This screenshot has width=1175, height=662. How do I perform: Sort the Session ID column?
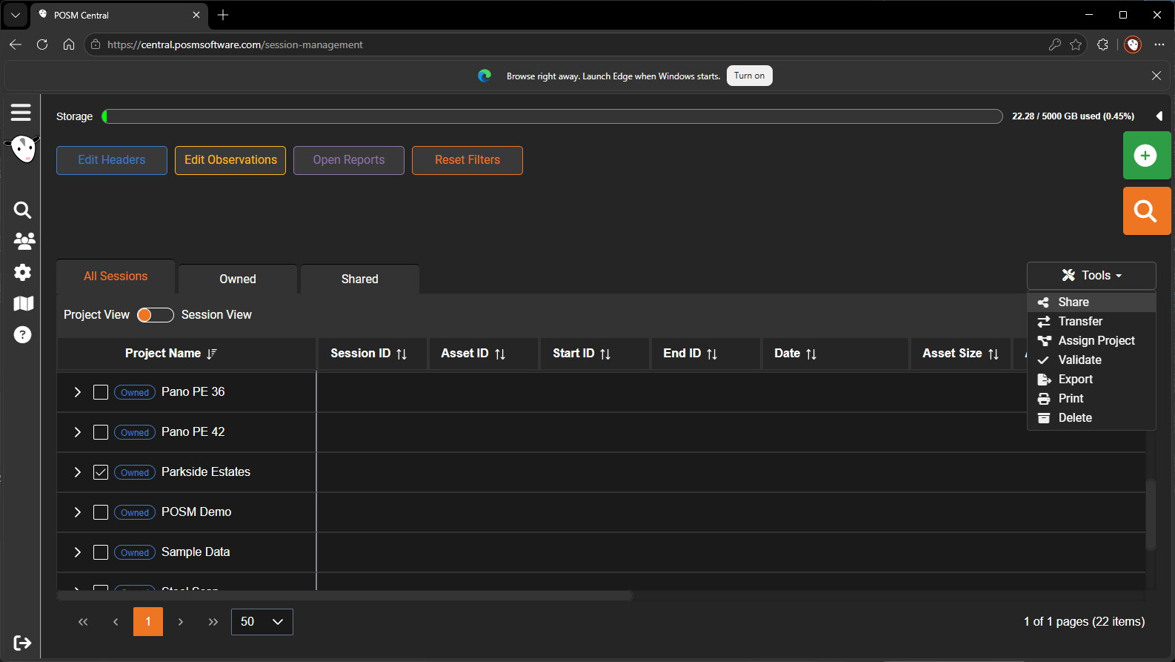coord(402,354)
